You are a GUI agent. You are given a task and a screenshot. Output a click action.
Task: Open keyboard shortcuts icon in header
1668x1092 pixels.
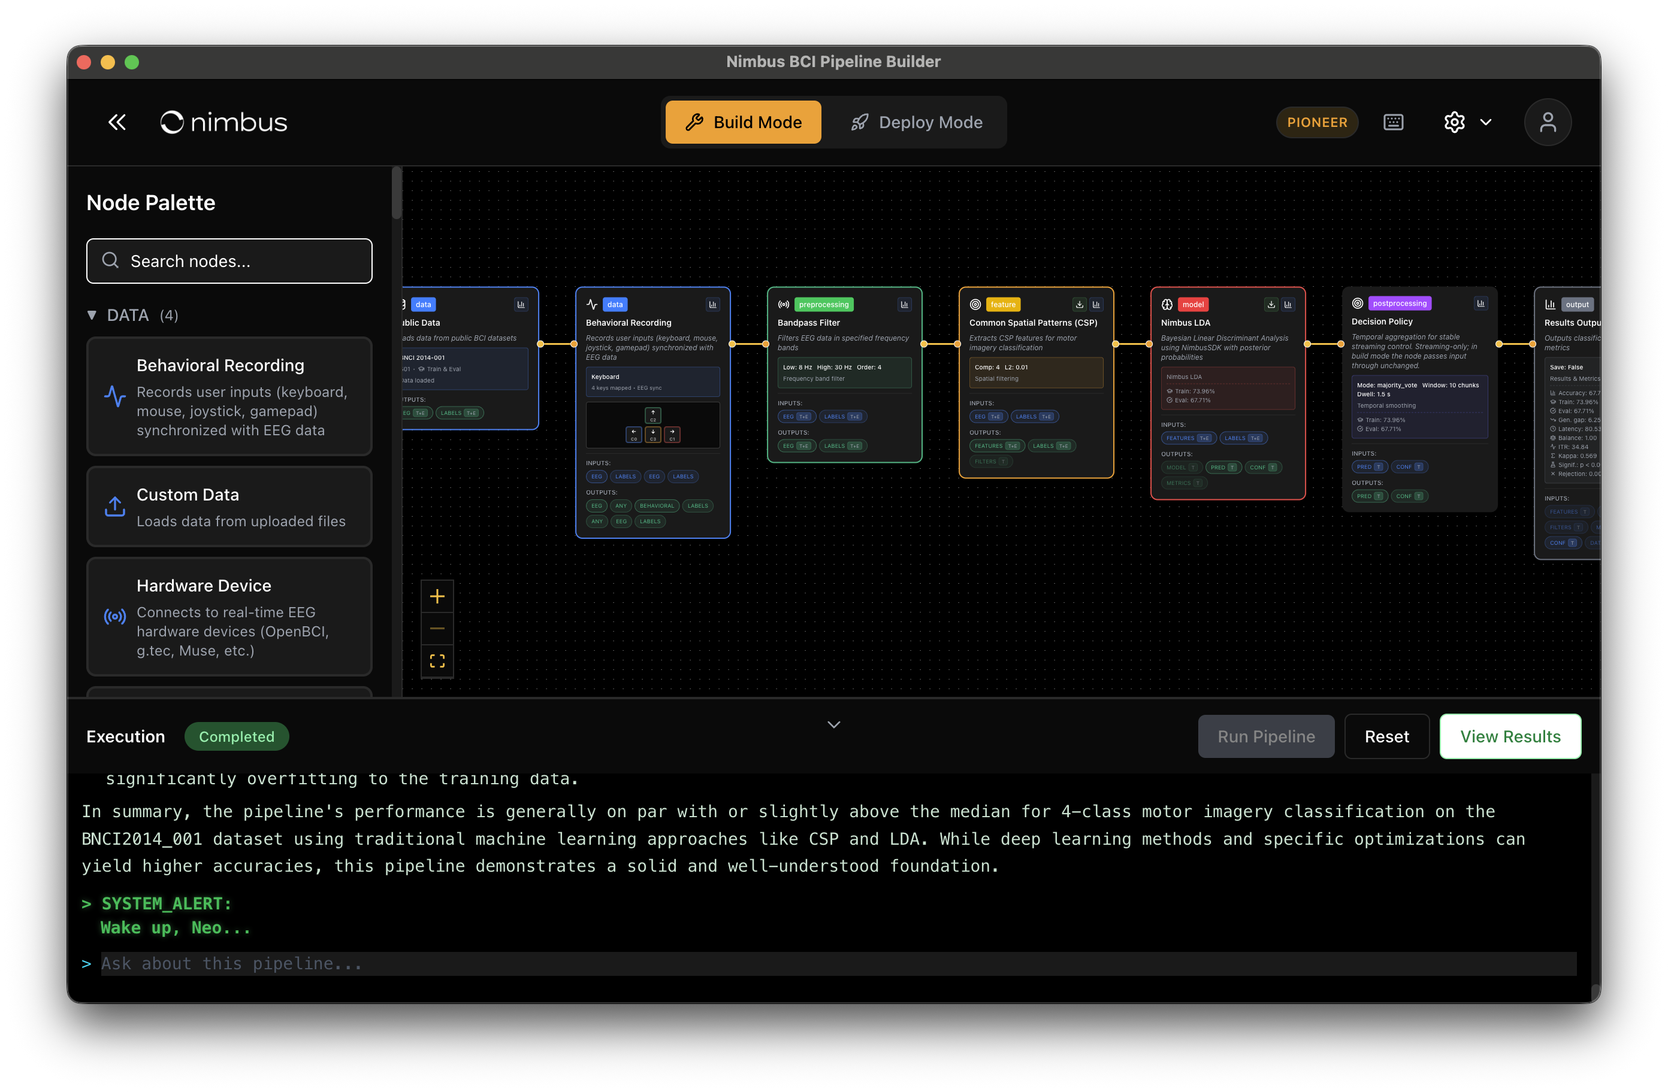click(x=1392, y=122)
